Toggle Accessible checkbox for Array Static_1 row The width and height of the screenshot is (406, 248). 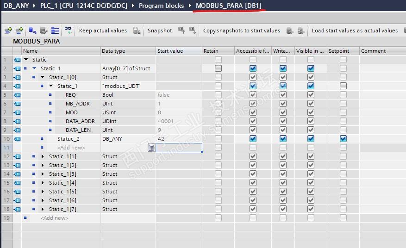point(253,68)
